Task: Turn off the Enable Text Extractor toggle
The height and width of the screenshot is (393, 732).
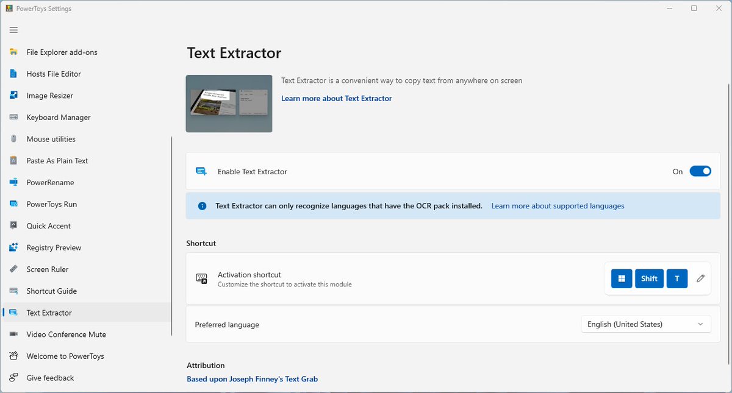Action: [x=700, y=172]
